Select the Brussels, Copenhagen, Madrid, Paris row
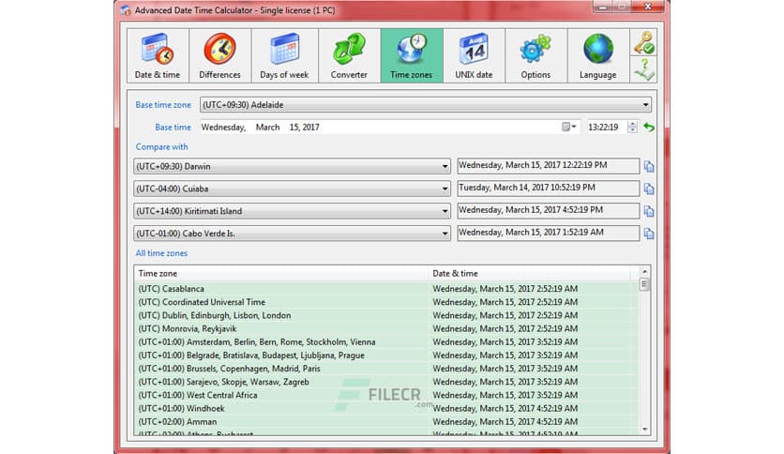Screen dimensions: 784x454 (x=386, y=369)
